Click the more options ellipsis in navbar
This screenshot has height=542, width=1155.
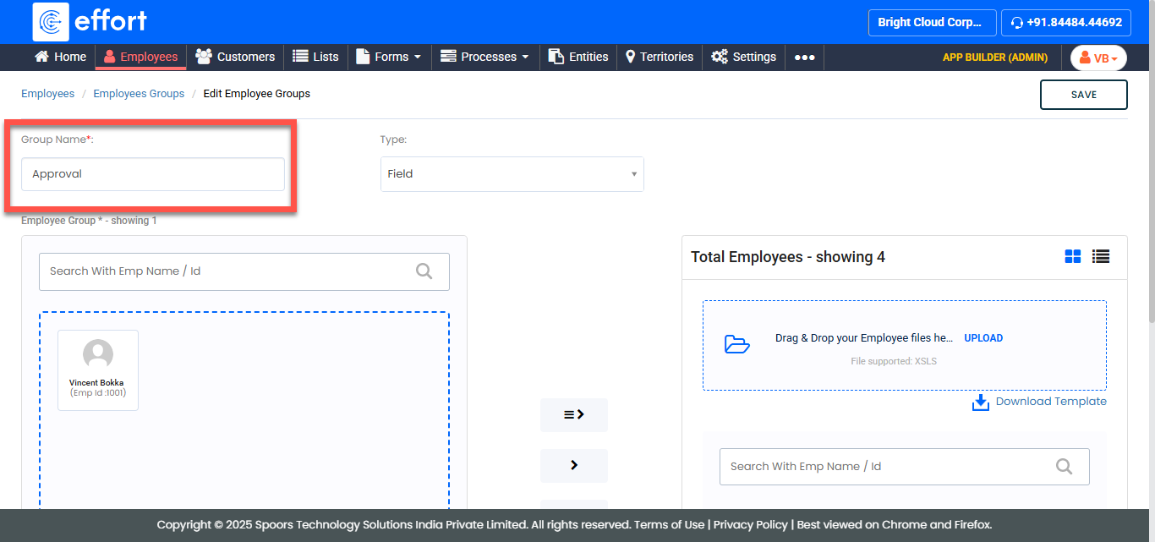coord(804,57)
